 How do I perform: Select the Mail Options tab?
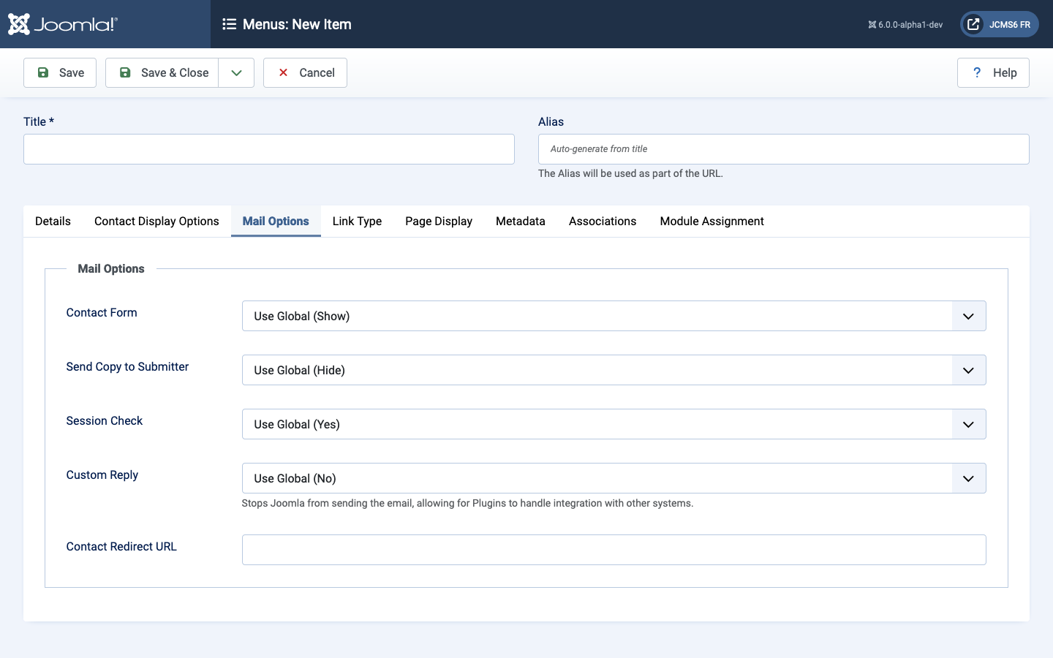coord(276,221)
